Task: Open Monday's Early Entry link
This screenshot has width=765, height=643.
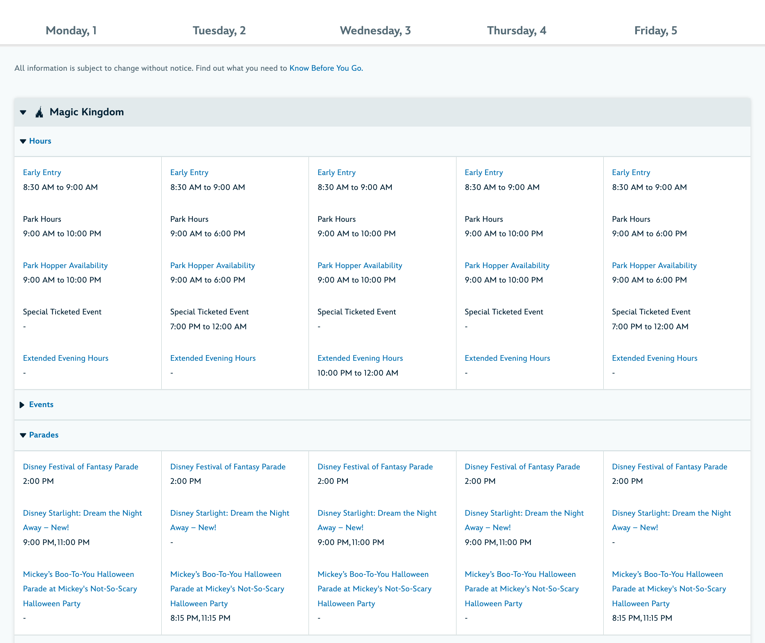Action: click(x=42, y=172)
